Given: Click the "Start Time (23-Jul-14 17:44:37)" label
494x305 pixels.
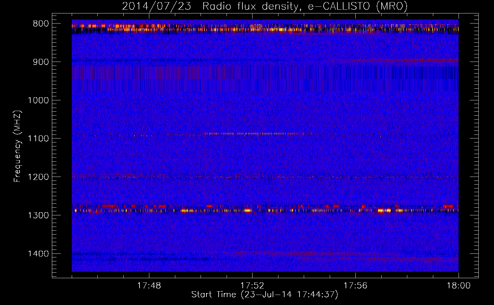Looking at the screenshot, I should 265,295.
